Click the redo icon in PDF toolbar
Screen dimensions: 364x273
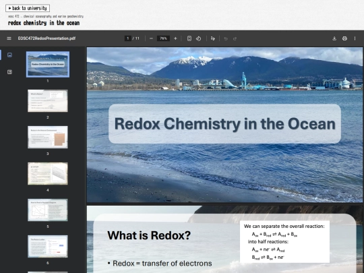[x=235, y=38]
